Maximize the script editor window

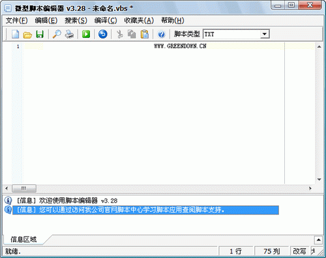pyautogui.click(x=291, y=5)
